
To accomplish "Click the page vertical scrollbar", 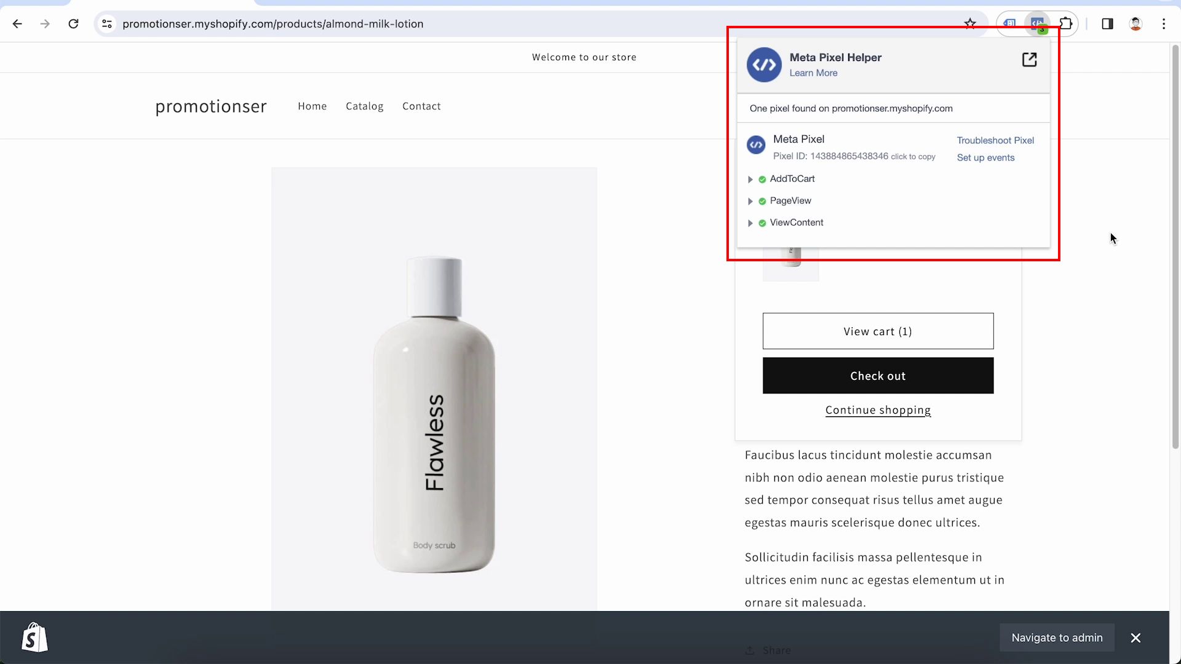I will click(1175, 246).
